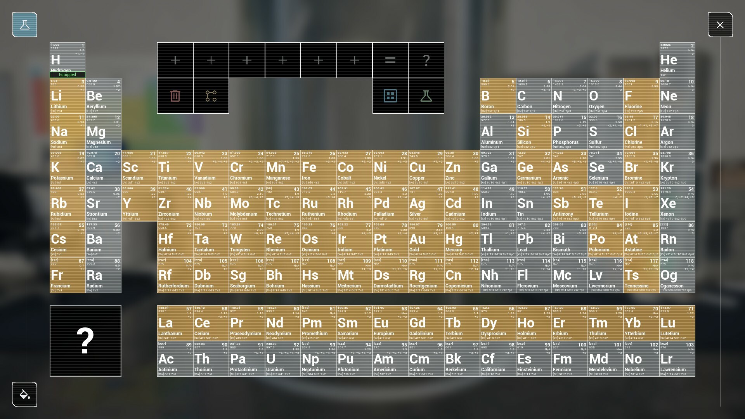Viewport: 745px width, 419px height.
Task: Select the Lanthanum element tile
Action: [x=175, y=323]
